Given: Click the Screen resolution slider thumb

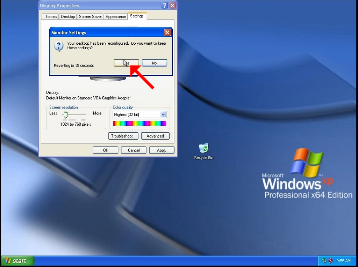Looking at the screenshot, I should [66, 115].
